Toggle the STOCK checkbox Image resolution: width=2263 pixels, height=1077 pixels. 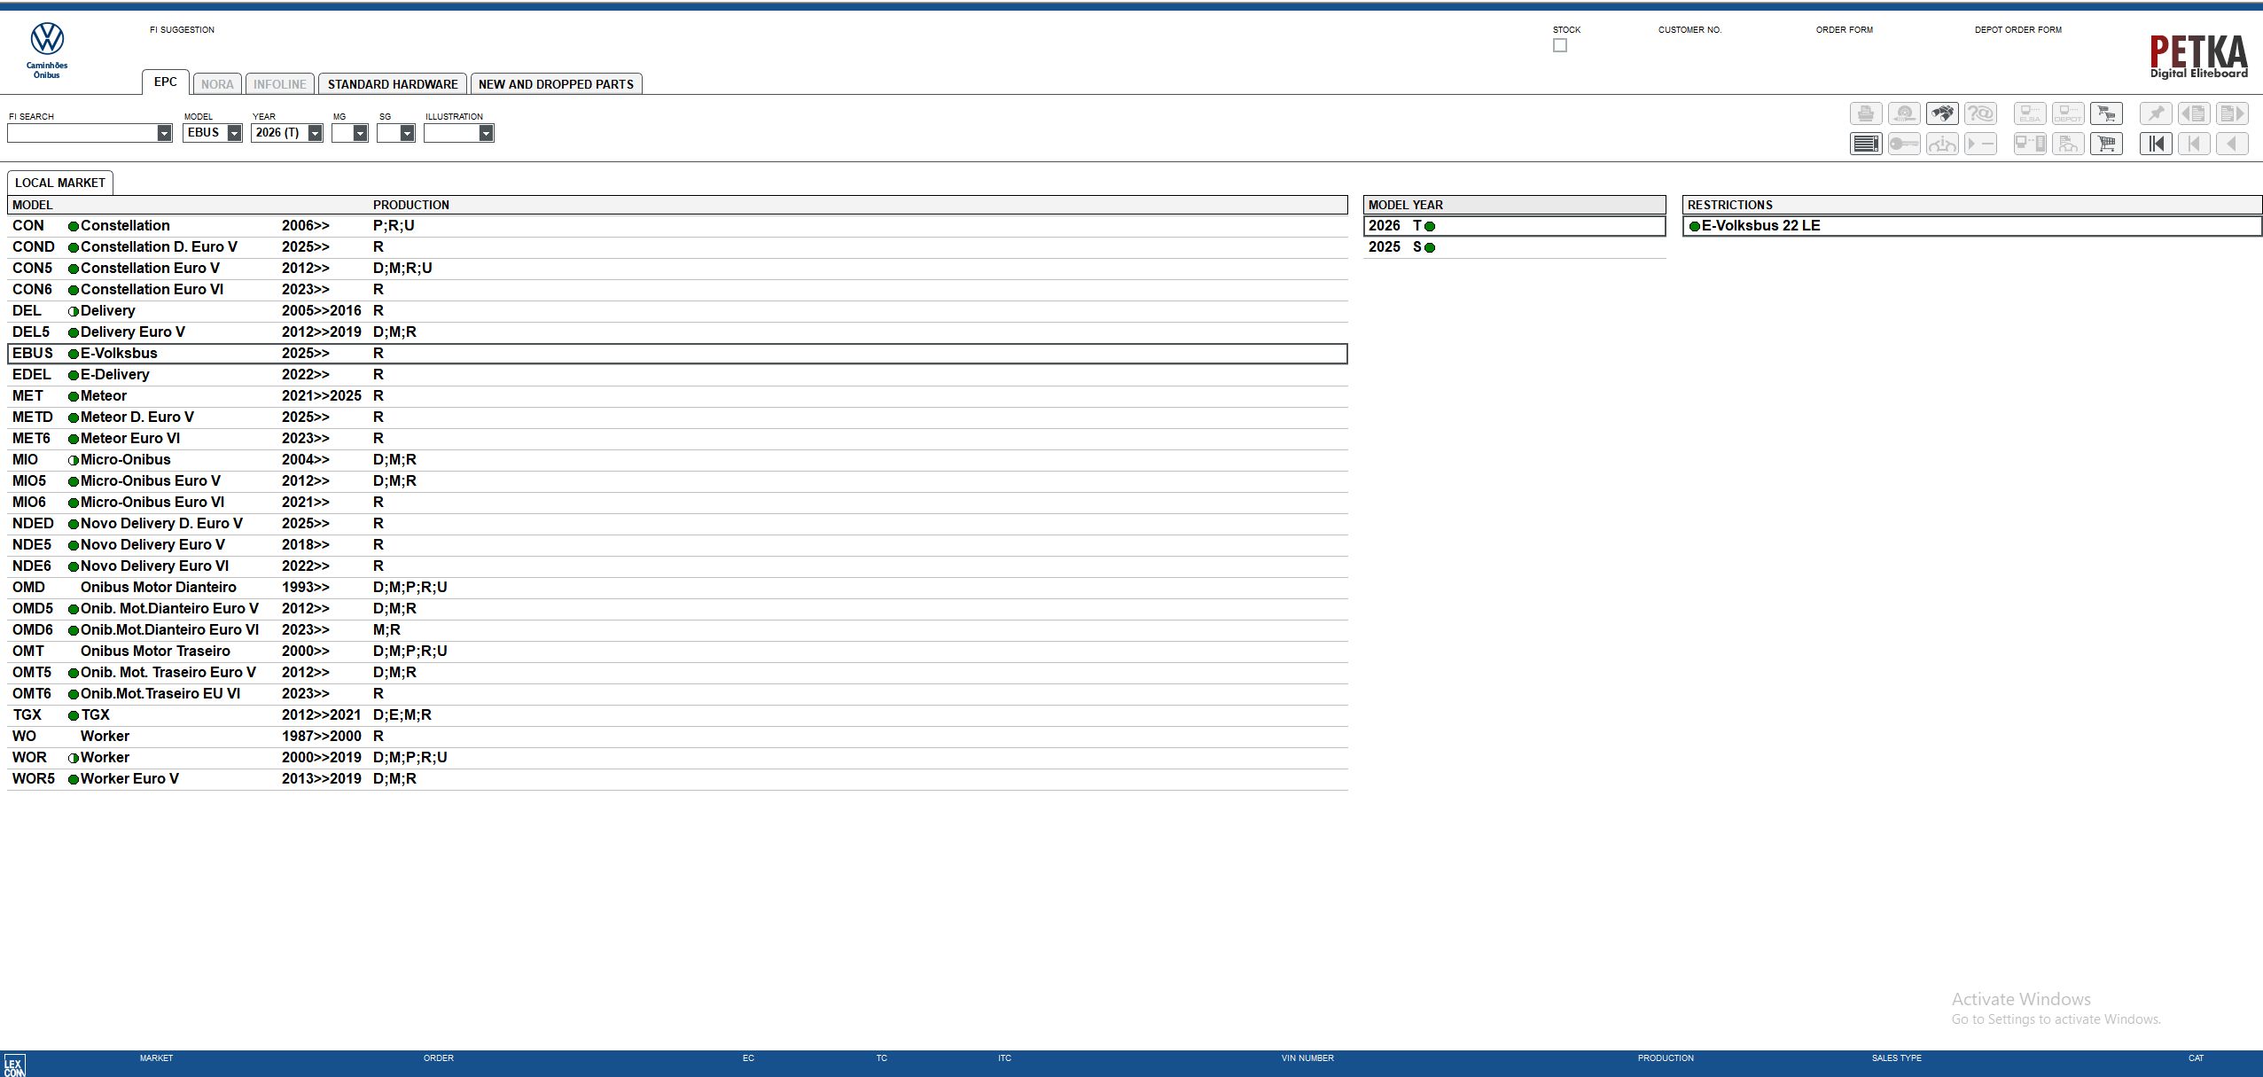[x=1559, y=46]
